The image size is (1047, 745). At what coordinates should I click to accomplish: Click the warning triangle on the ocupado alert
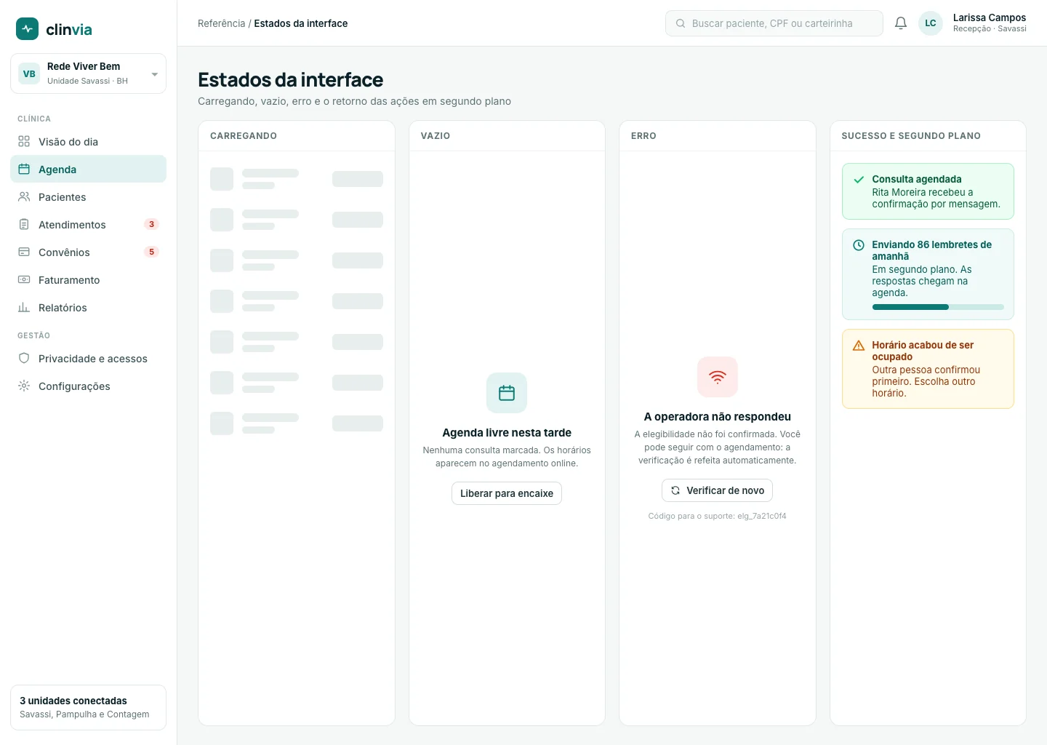[x=859, y=346]
